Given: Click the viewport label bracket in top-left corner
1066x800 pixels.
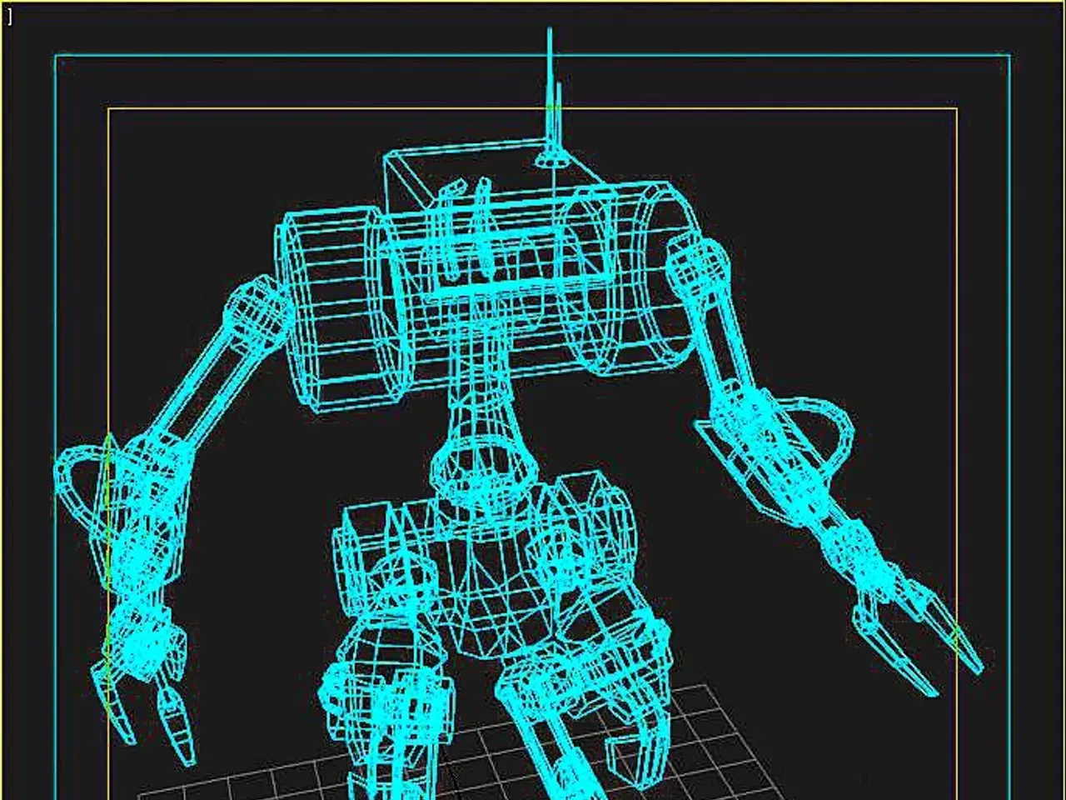Looking at the screenshot, I should pos(9,17).
